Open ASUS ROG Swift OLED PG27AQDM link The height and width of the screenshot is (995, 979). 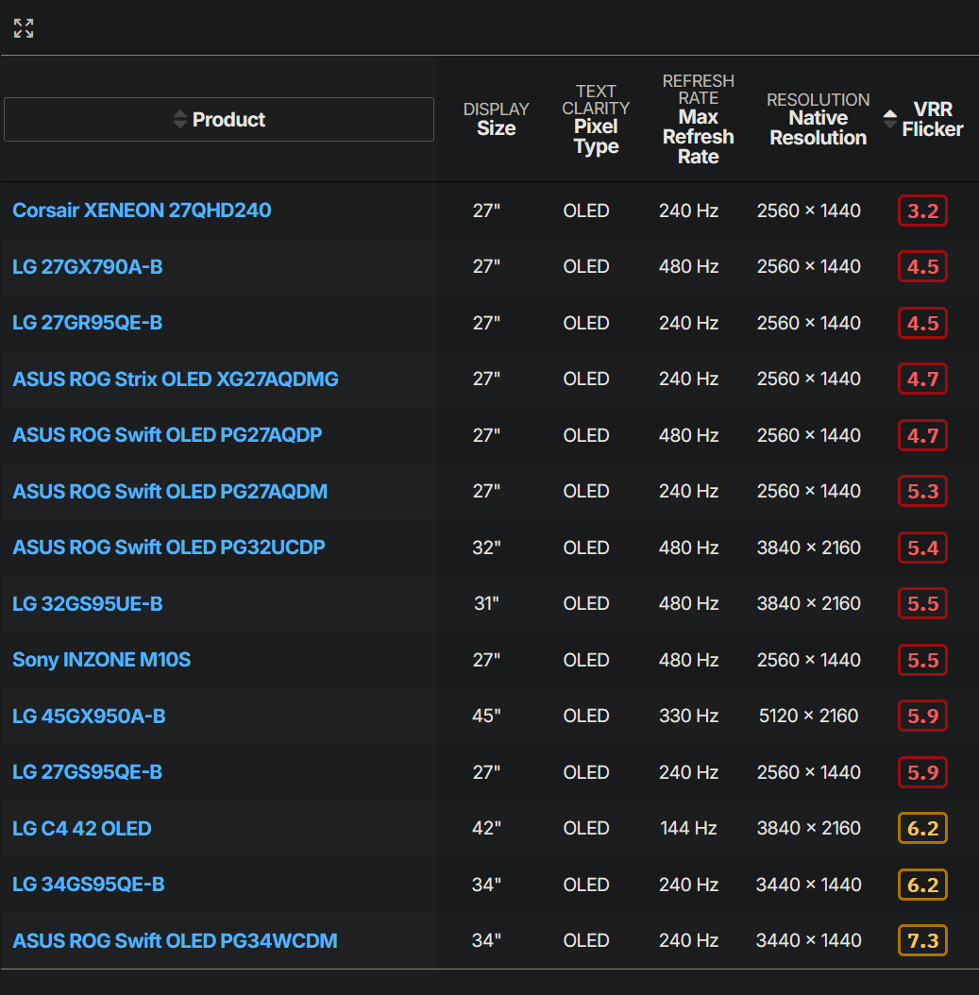click(x=170, y=491)
